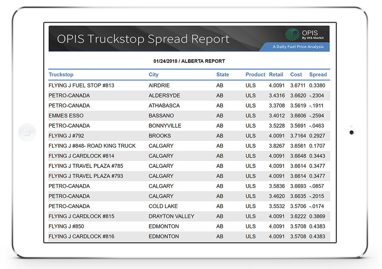Click the 01/24/2018 / ALBERTA REPORT heading
The width and height of the screenshot is (382, 269).
(x=189, y=61)
